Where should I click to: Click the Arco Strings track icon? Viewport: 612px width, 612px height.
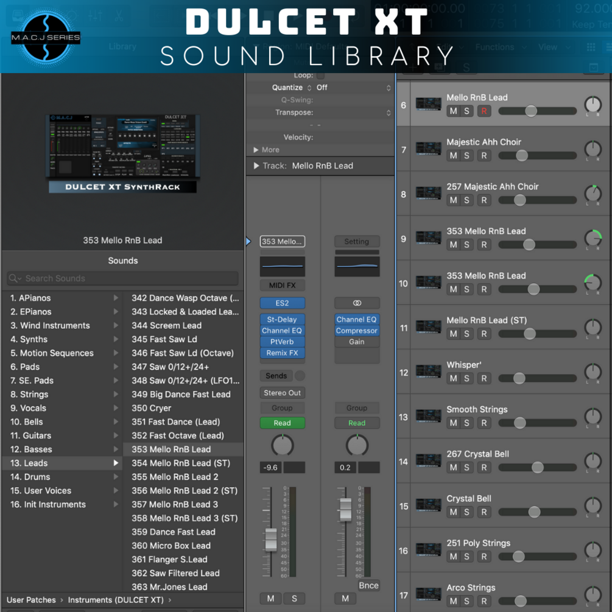click(x=428, y=594)
